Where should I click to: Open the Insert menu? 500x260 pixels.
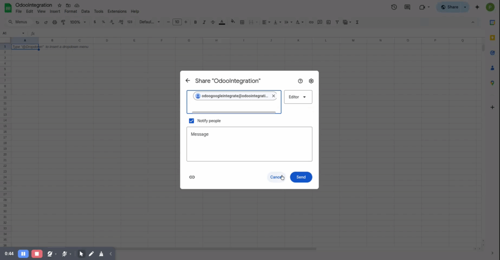point(55,12)
